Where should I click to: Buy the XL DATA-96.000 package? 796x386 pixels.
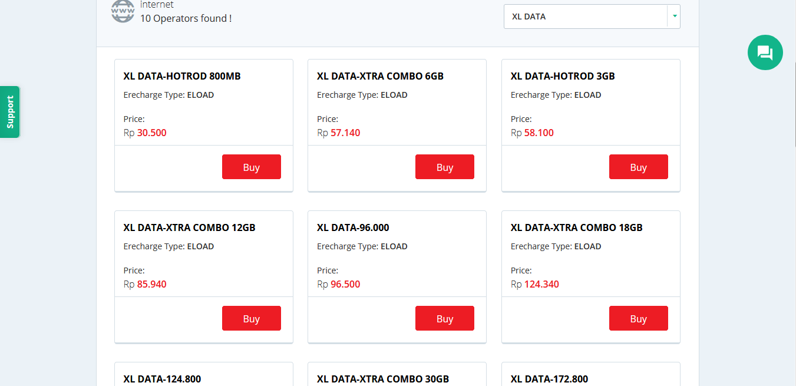[444, 318]
